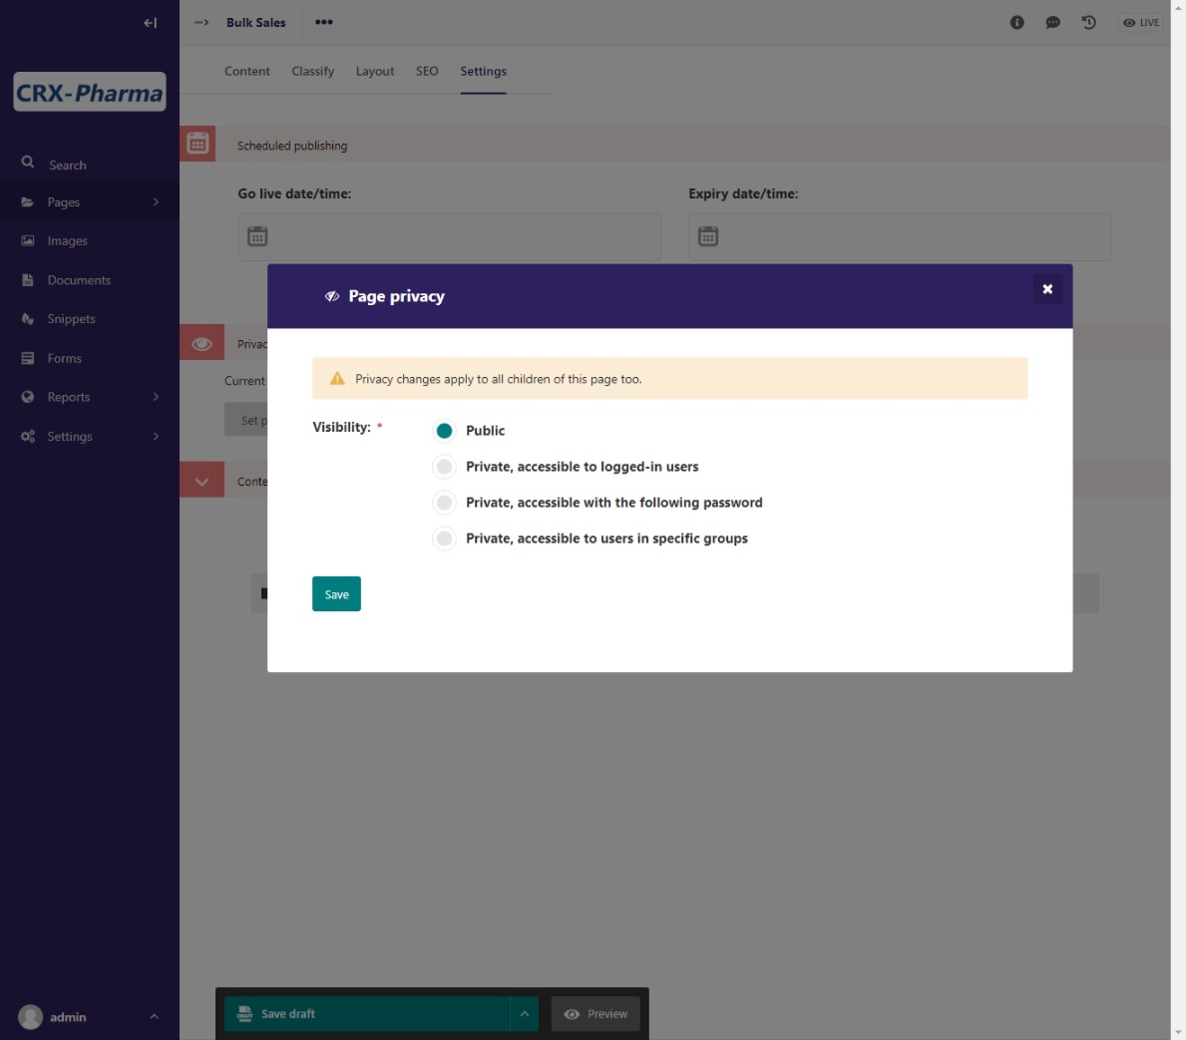Expand the Pages submenu chevron
1186x1040 pixels.
point(156,202)
